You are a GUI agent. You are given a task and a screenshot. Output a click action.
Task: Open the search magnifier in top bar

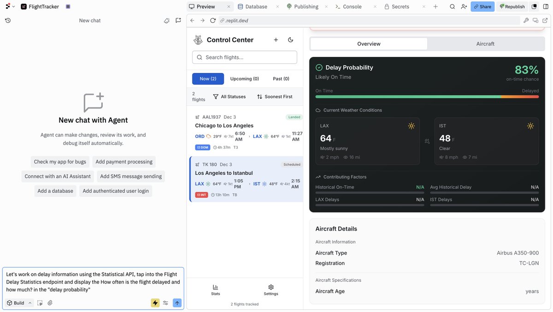click(453, 6)
